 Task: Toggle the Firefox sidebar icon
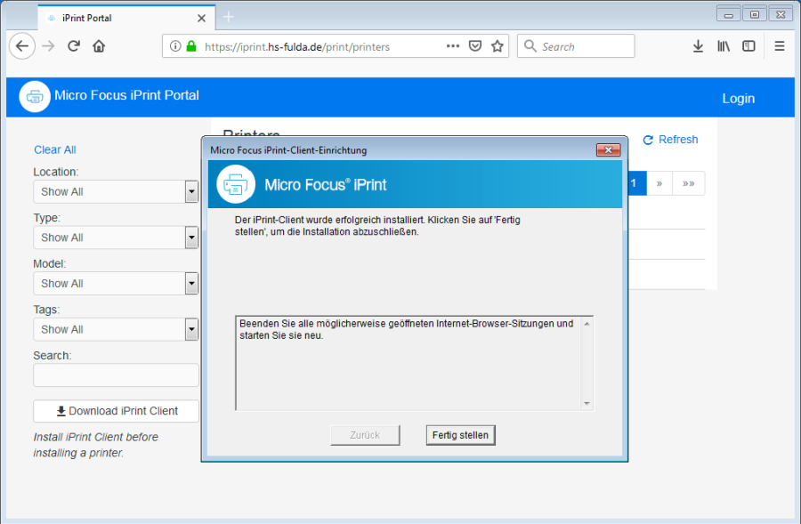click(x=749, y=46)
